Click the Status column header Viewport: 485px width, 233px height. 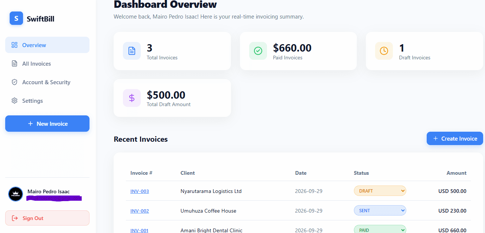(x=361, y=173)
